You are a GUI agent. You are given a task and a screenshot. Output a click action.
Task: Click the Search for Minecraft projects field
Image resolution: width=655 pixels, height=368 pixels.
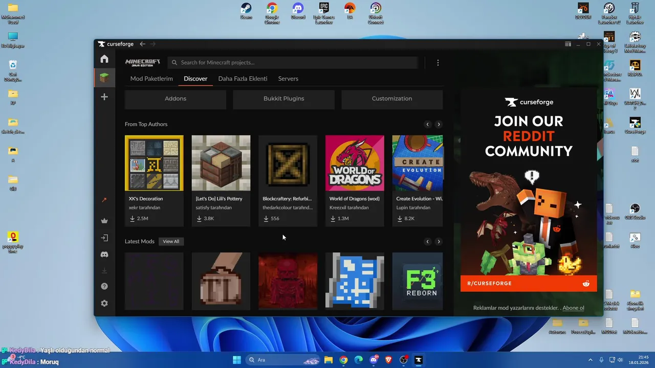(x=293, y=62)
